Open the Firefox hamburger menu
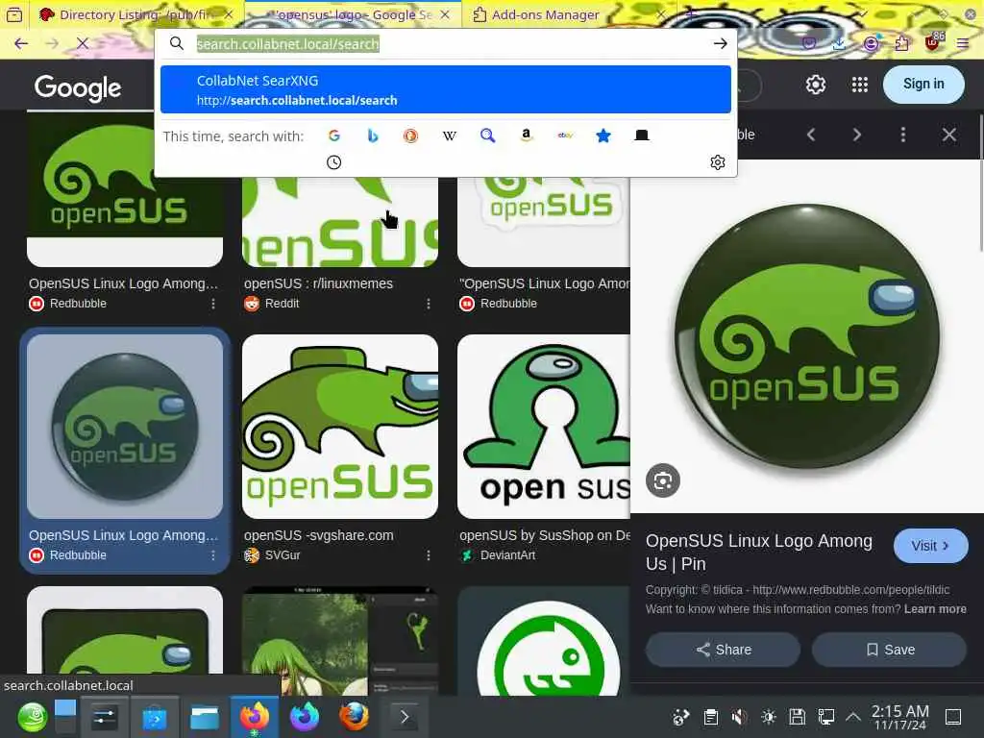The width and height of the screenshot is (984, 738). (962, 43)
